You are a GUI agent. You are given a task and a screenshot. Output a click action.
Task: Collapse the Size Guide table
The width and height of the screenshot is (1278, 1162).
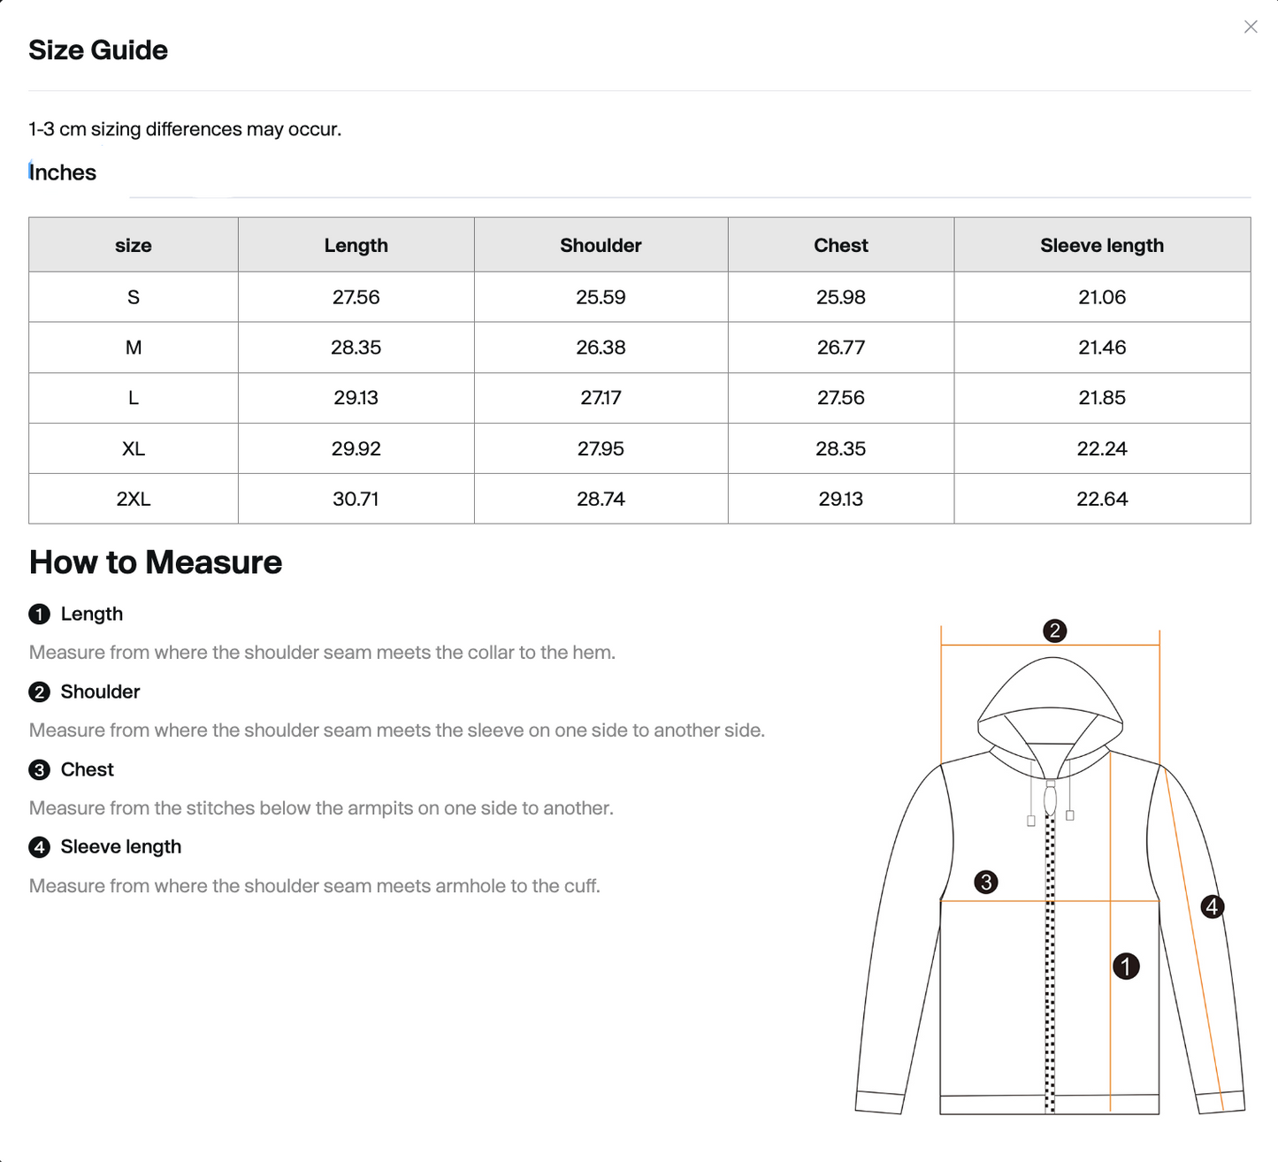[98, 50]
